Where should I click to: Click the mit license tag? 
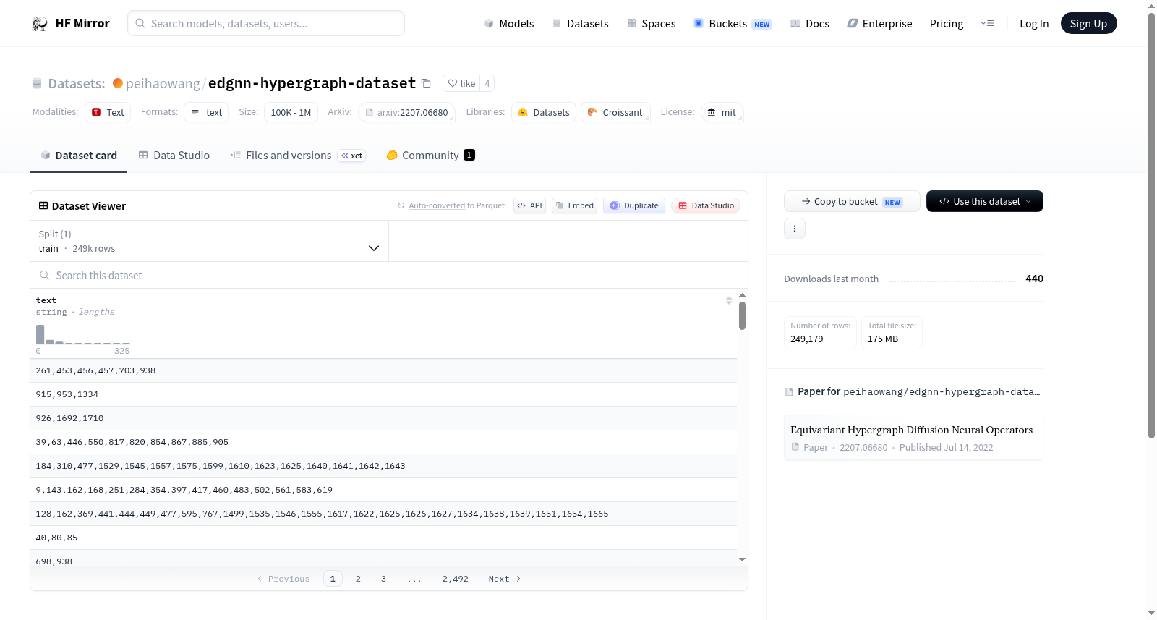tap(722, 112)
